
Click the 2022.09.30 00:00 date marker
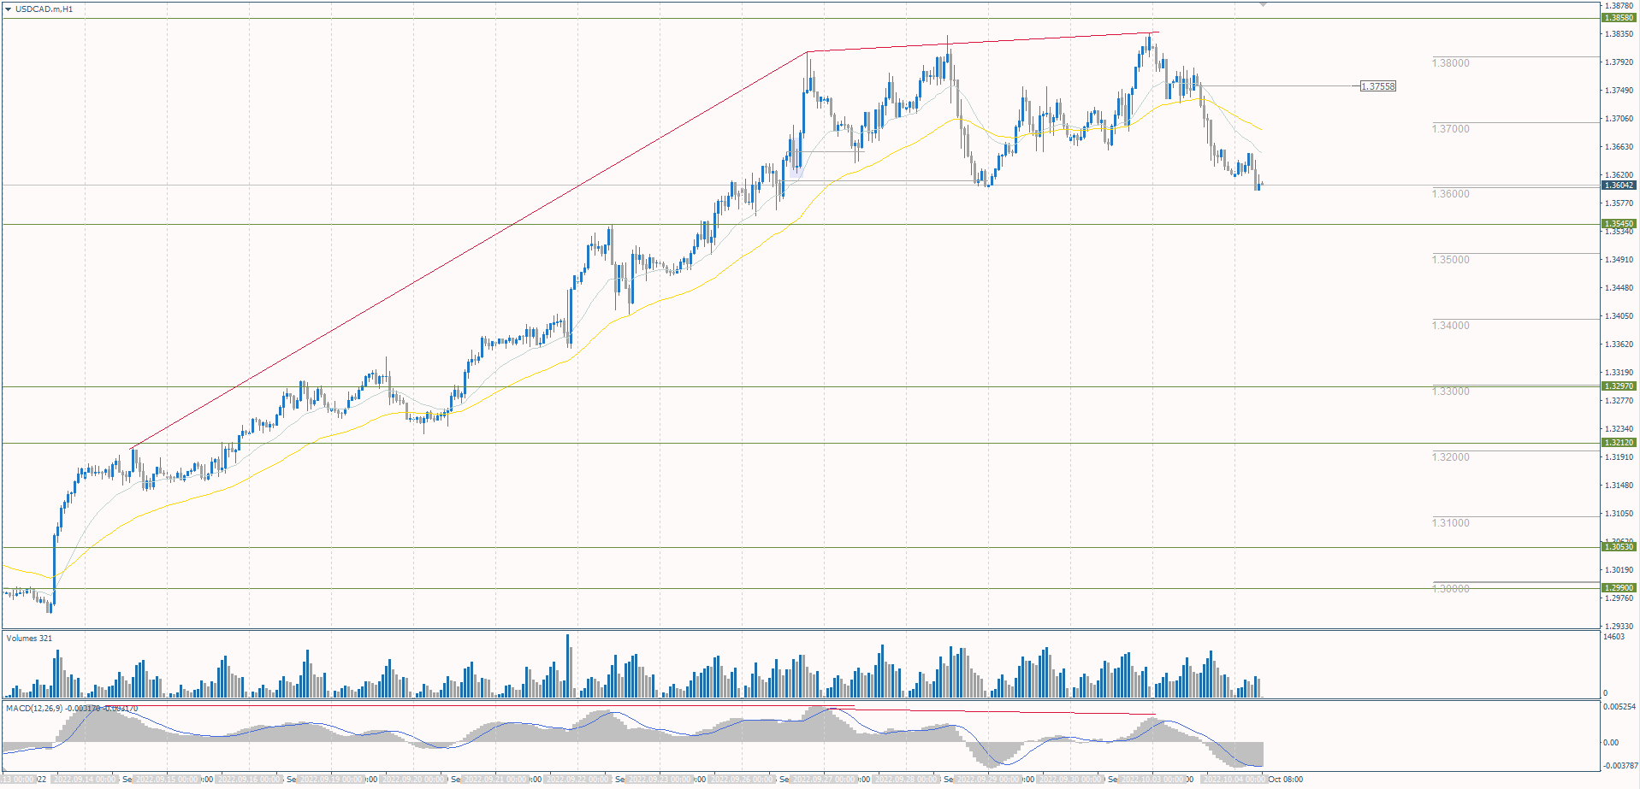[x=1070, y=780]
